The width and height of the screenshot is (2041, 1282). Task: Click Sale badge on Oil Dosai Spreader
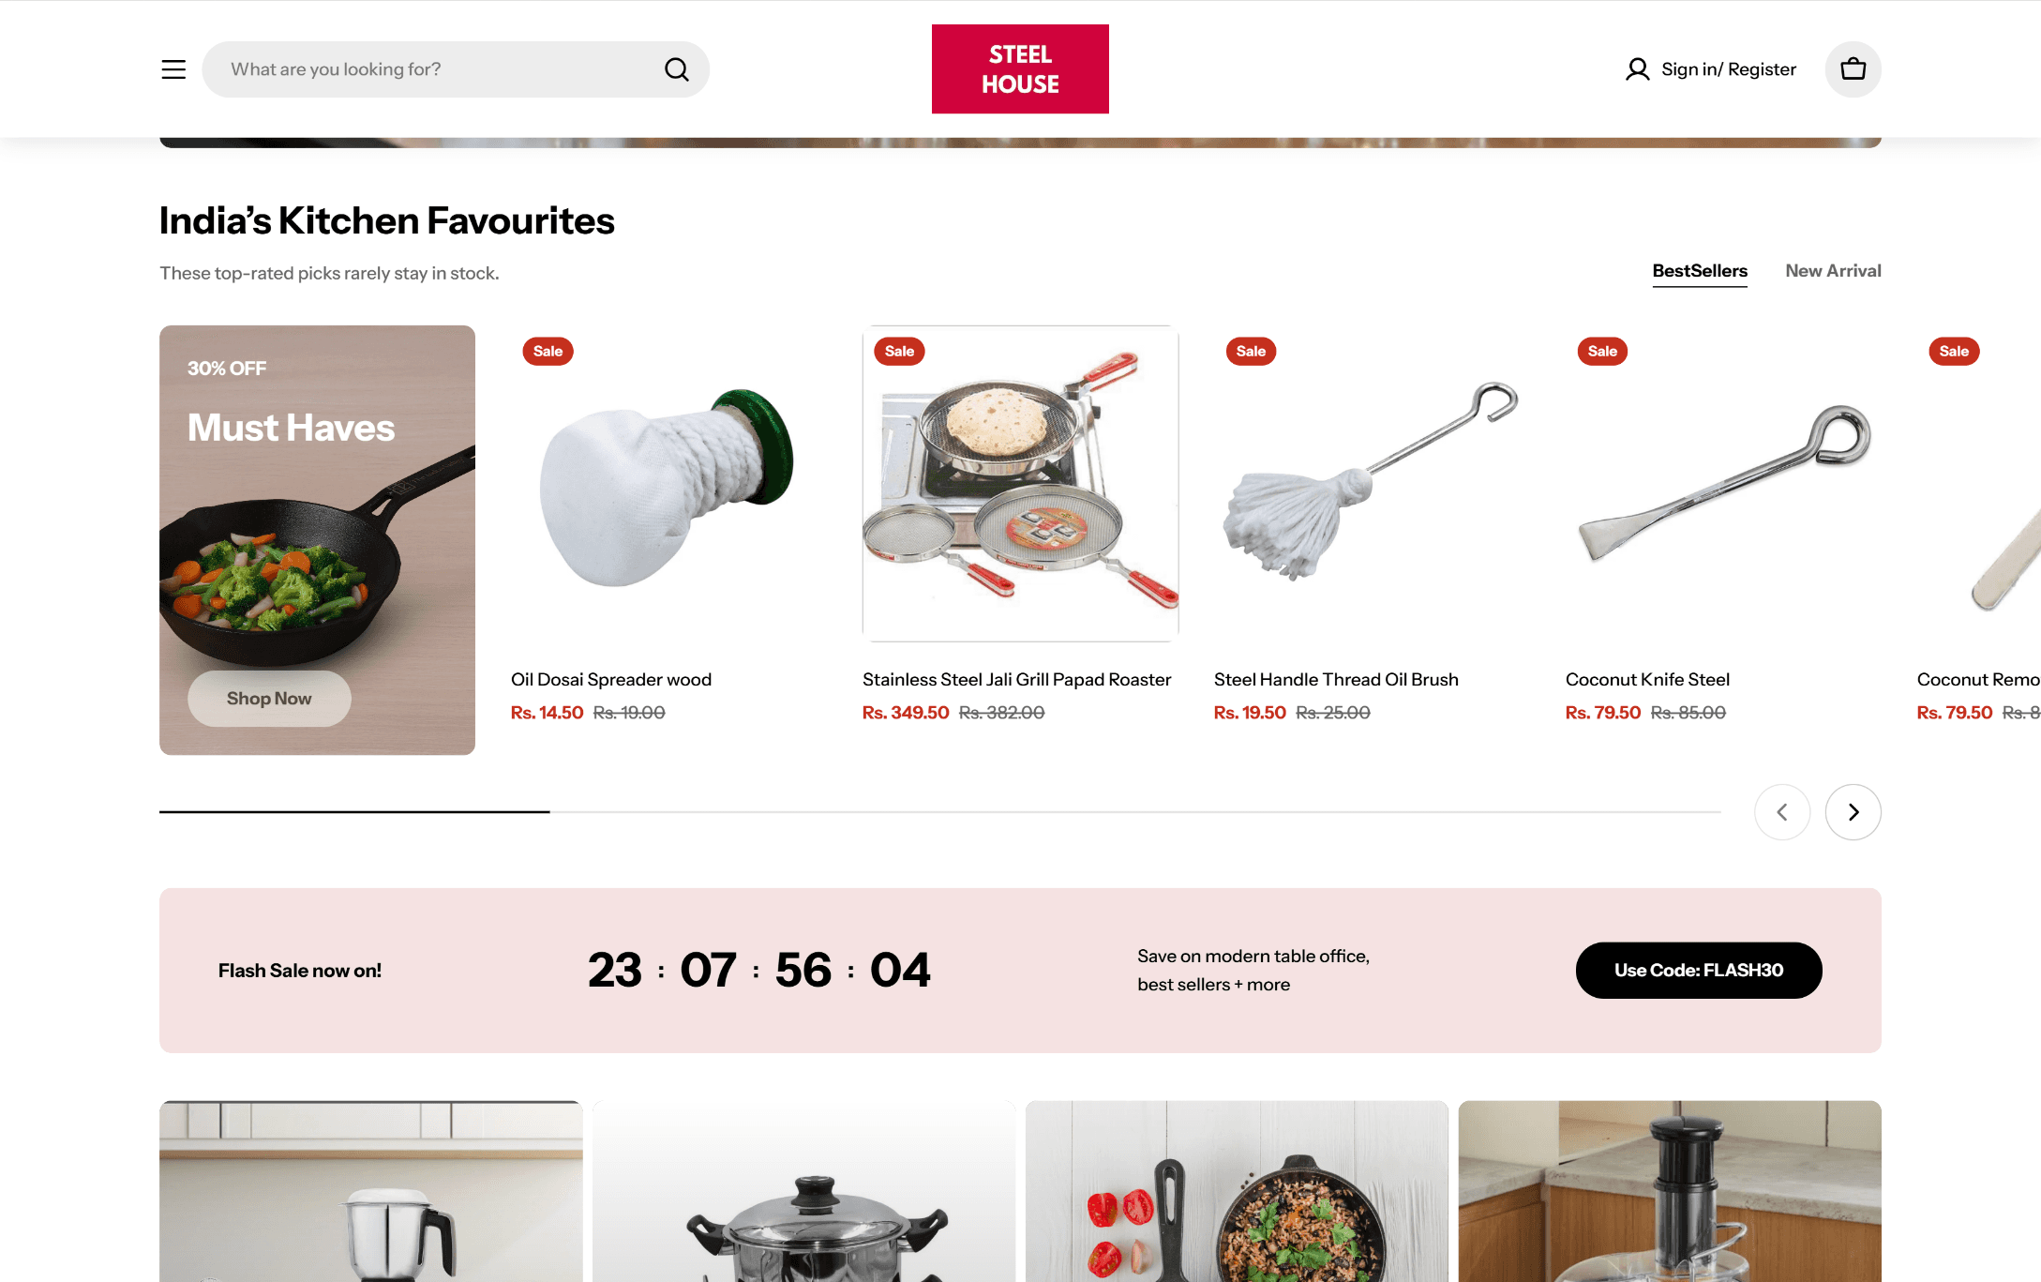click(x=548, y=352)
